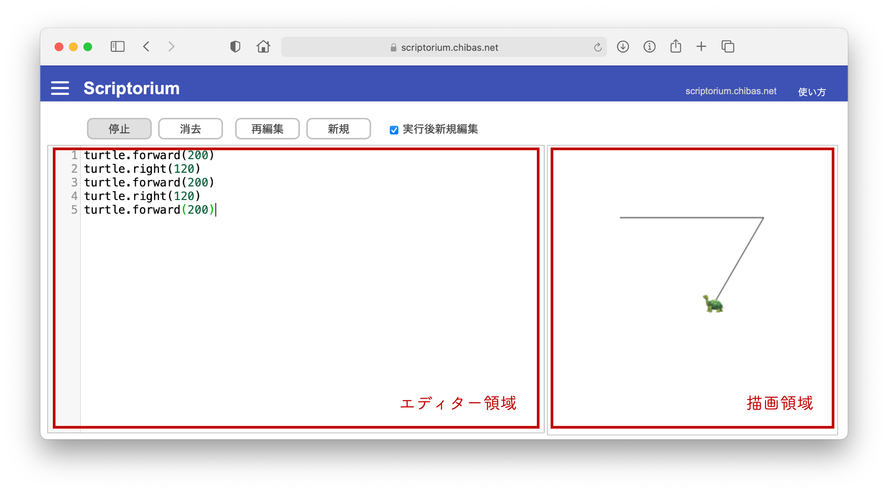Reload the page with the refresh icon
The image size is (889, 493).
coord(598,47)
